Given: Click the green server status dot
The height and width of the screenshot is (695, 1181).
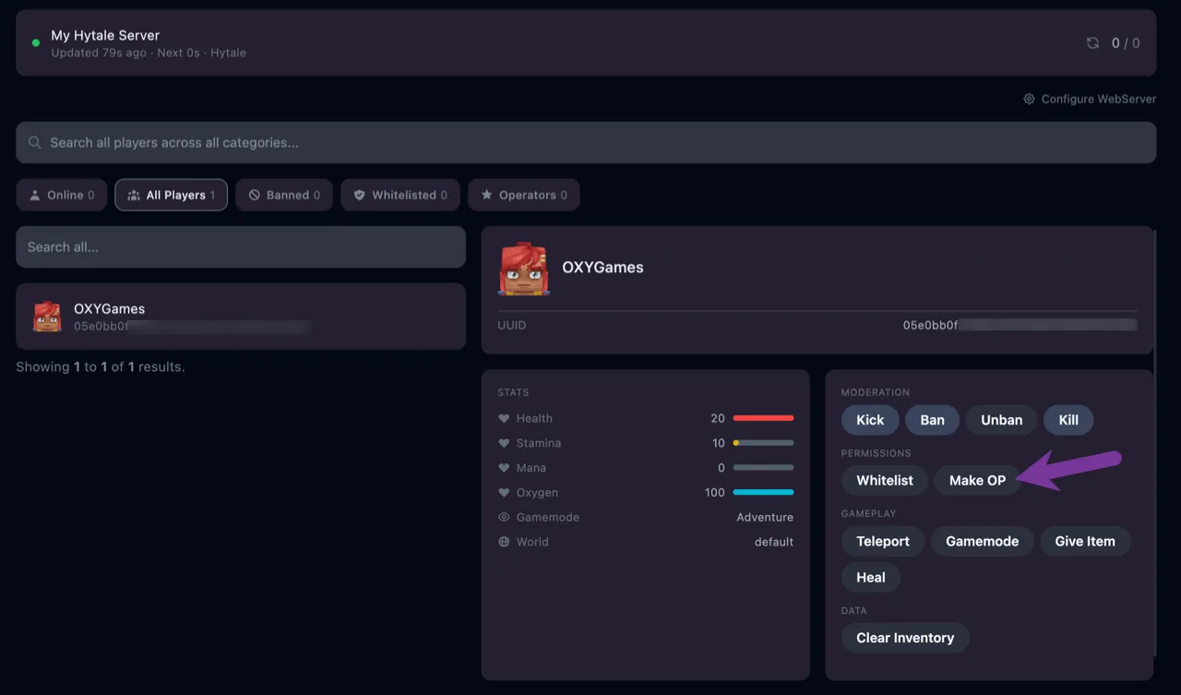Looking at the screenshot, I should pos(36,43).
